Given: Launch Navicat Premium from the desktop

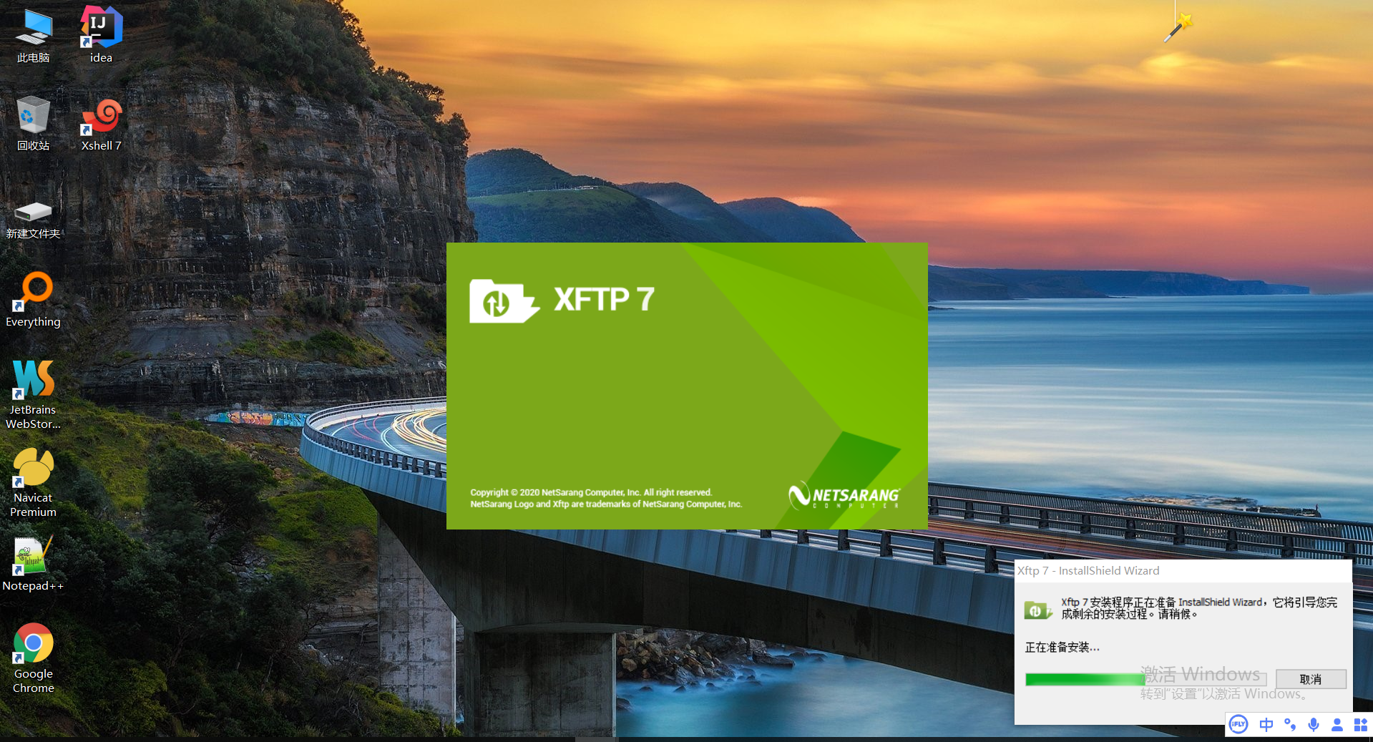Looking at the screenshot, I should 33,482.
